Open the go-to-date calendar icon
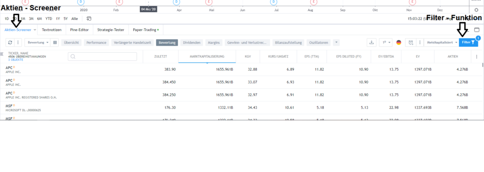 (89, 18)
